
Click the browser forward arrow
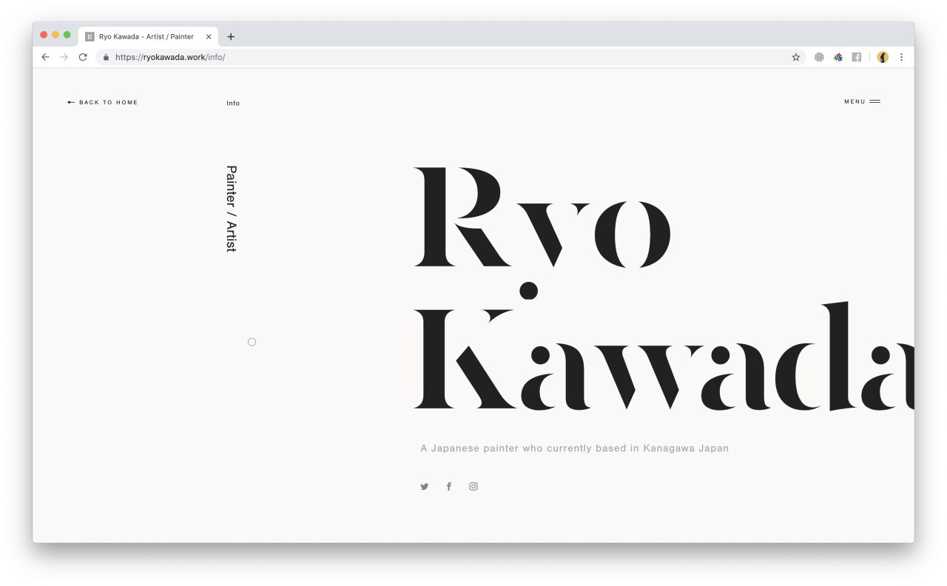click(x=64, y=57)
